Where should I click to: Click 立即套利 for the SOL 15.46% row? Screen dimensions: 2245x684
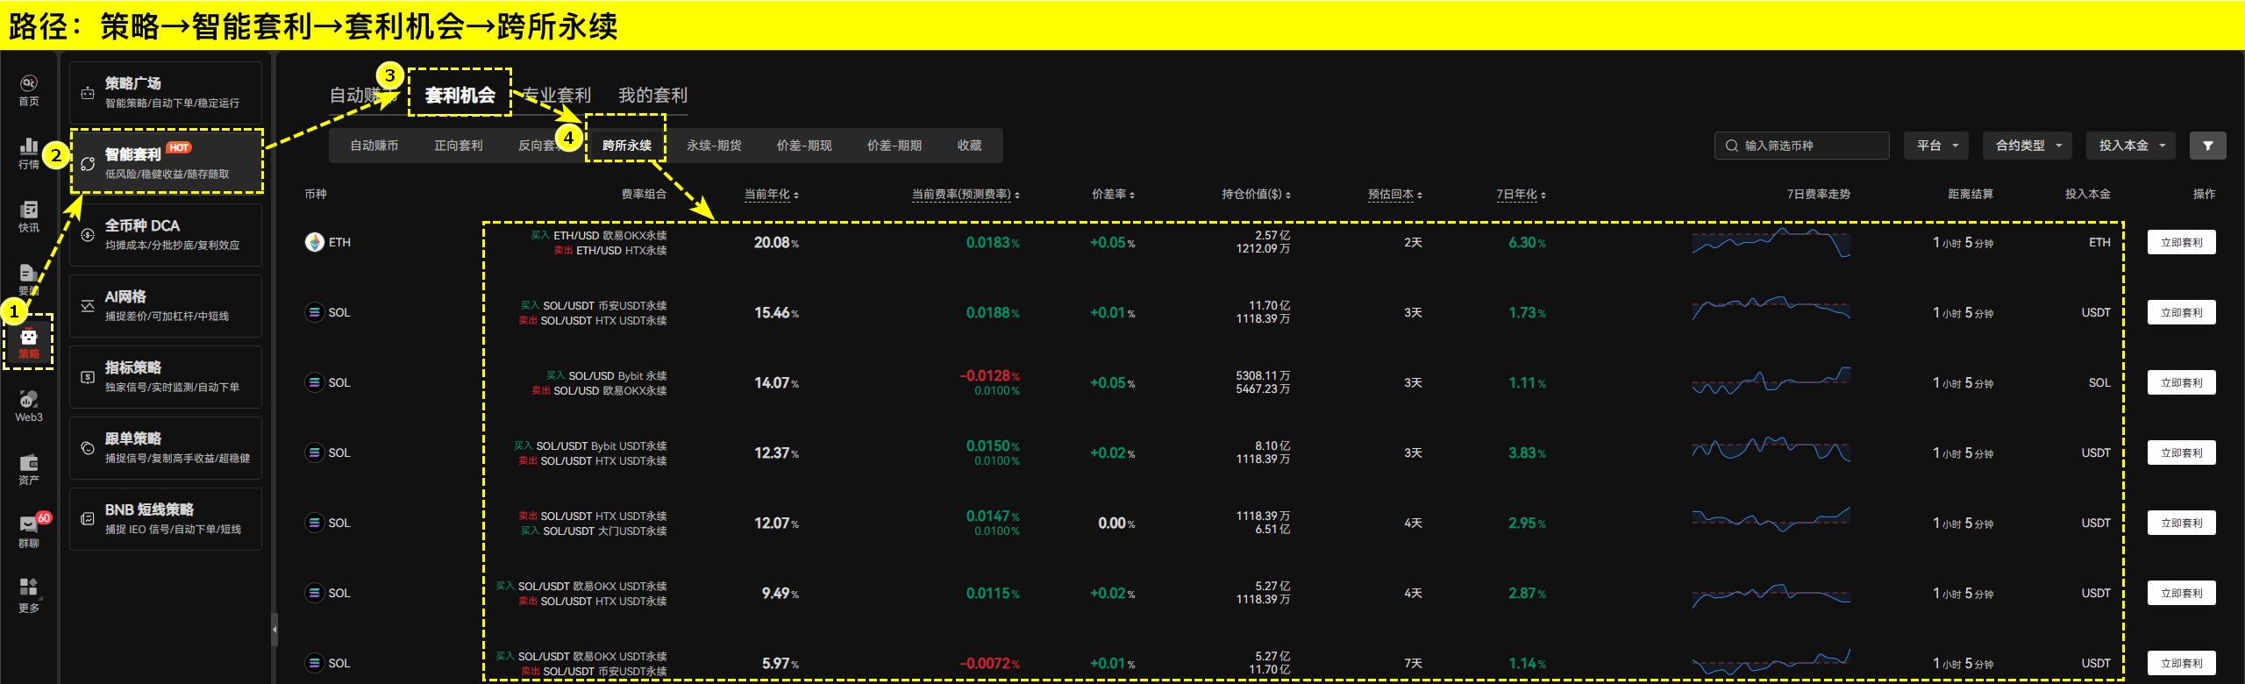[x=2181, y=312]
